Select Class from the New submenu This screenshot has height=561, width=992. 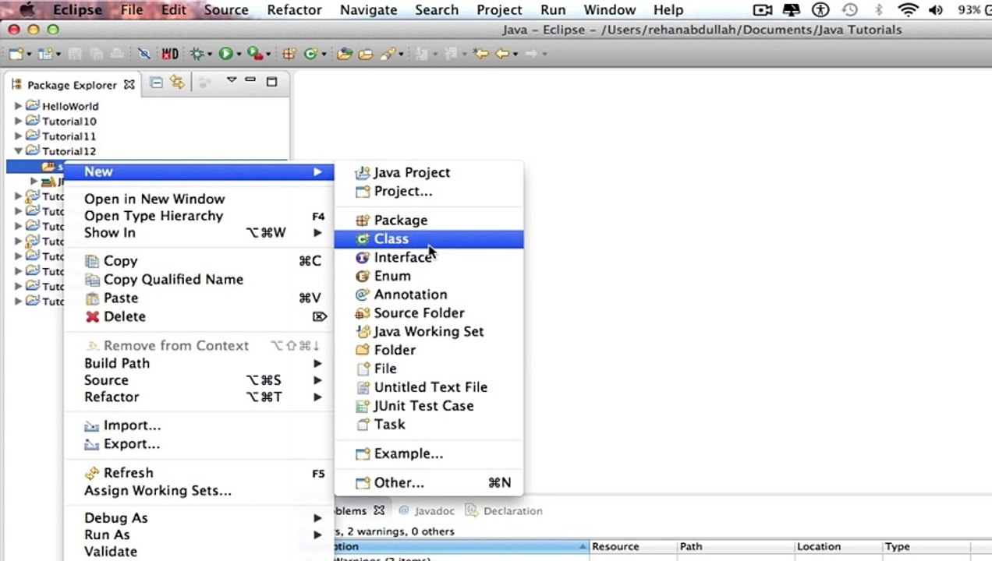(391, 239)
